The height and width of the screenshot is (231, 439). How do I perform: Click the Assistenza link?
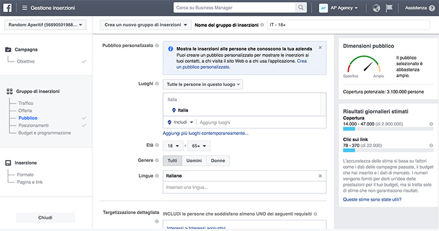click(416, 8)
